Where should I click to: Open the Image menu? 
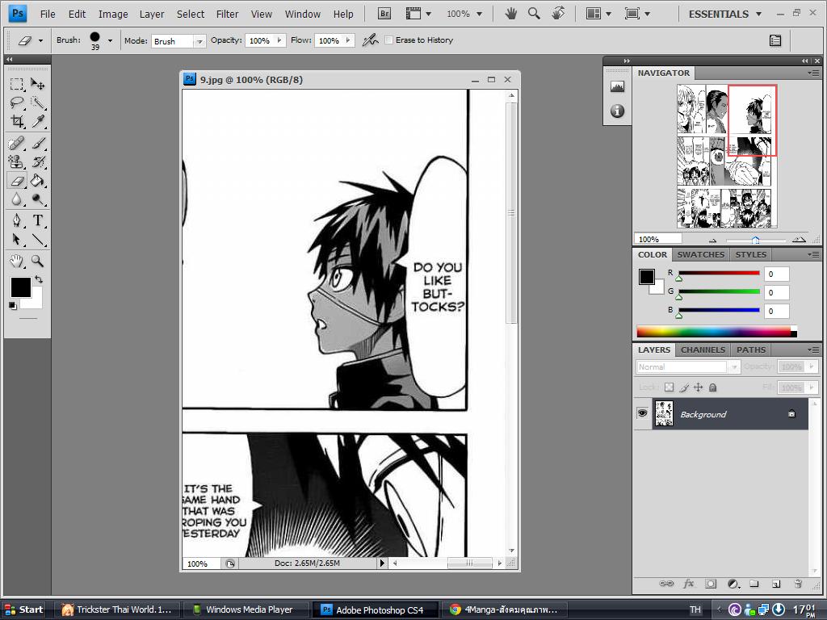(113, 15)
